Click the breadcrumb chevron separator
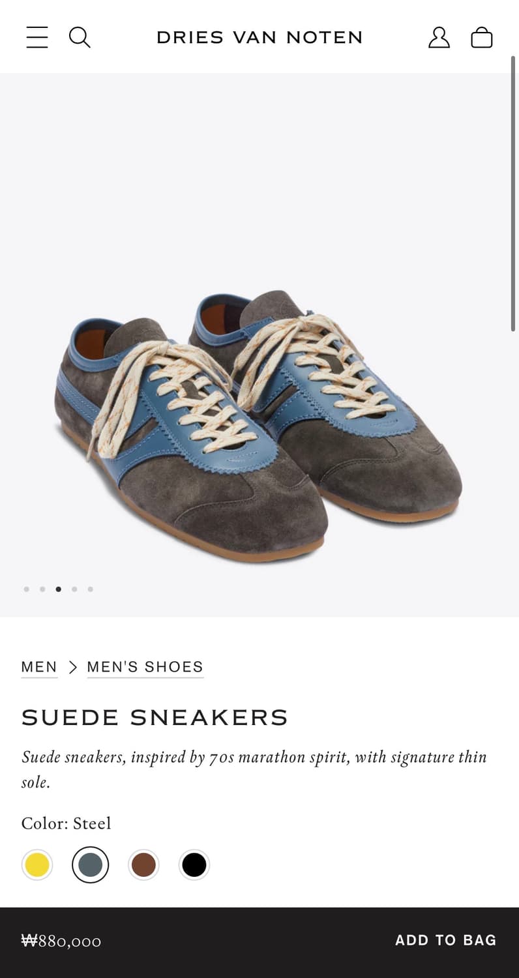 pyautogui.click(x=72, y=667)
